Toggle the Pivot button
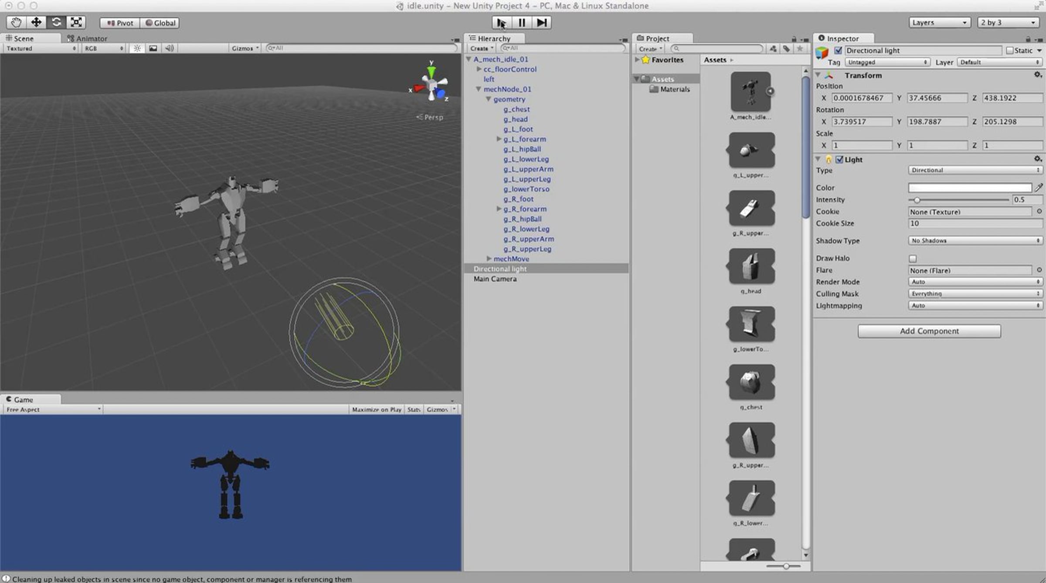 [120, 23]
